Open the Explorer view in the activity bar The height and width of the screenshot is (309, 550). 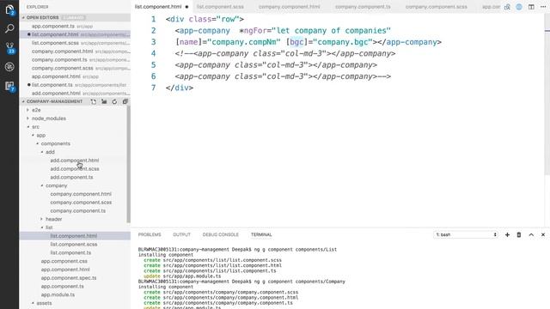coord(9,9)
